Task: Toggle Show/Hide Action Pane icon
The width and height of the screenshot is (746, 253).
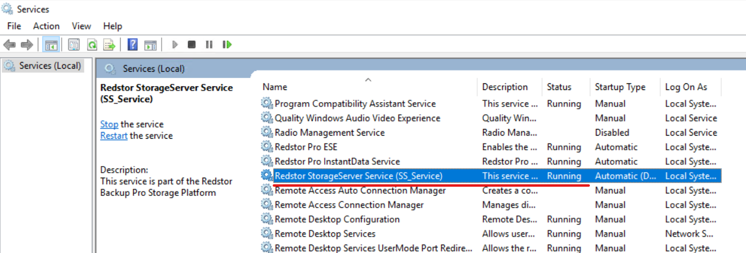Action: 150,44
